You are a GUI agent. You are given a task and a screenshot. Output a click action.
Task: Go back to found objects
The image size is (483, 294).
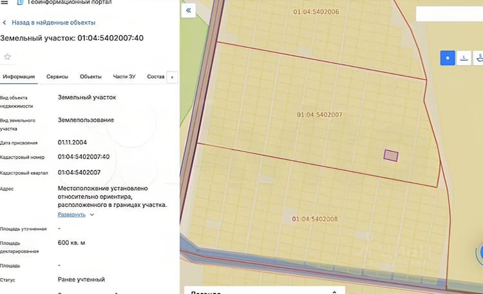coord(53,23)
